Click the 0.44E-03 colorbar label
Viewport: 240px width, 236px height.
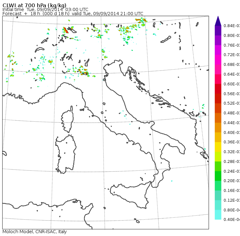pyautogui.click(x=232, y=123)
